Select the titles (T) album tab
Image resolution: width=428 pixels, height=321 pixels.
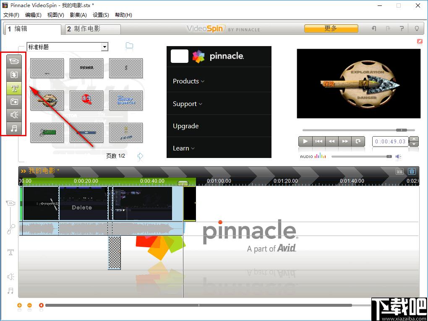(x=14, y=88)
